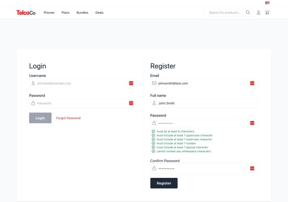Click password manager icon in Username field
This screenshot has width=288, height=202.
[131, 83]
